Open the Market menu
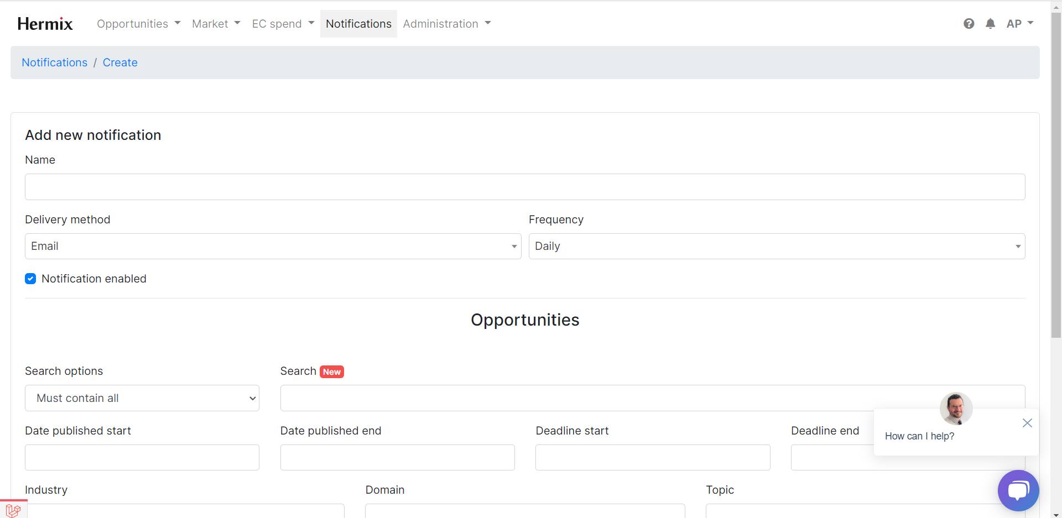 click(x=215, y=23)
